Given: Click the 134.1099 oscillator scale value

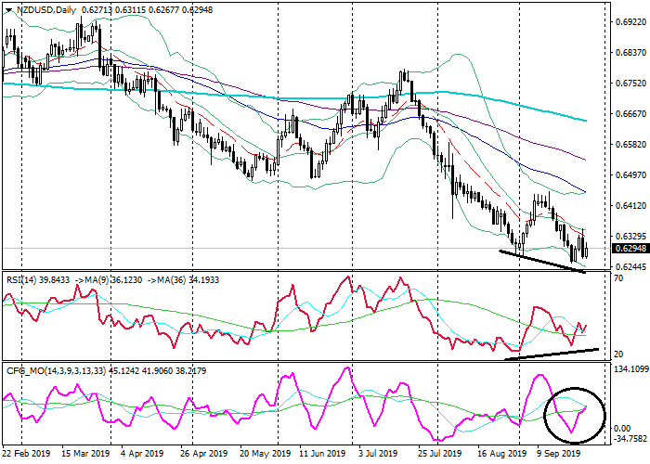Looking at the screenshot, I should pyautogui.click(x=629, y=368).
